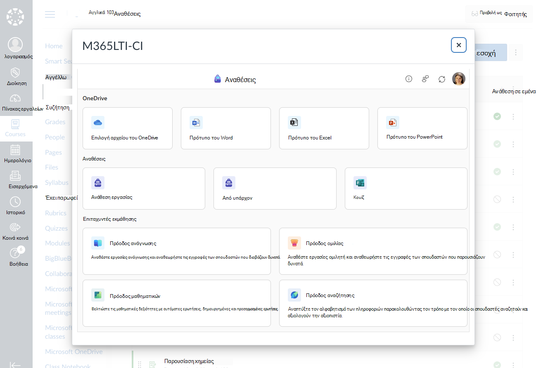Open Πρόοδος μαθηματικών learning accelerator
The height and width of the screenshot is (368, 536).
tap(177, 303)
